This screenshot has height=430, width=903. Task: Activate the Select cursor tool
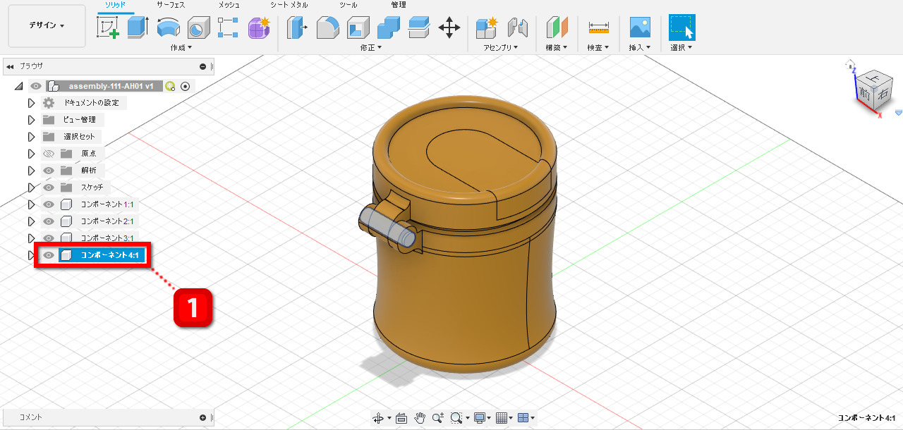[681, 27]
